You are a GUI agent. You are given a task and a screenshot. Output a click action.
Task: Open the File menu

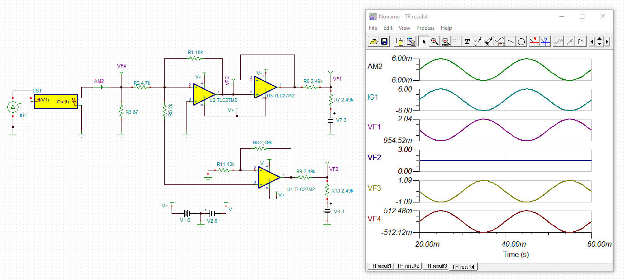coord(373,28)
